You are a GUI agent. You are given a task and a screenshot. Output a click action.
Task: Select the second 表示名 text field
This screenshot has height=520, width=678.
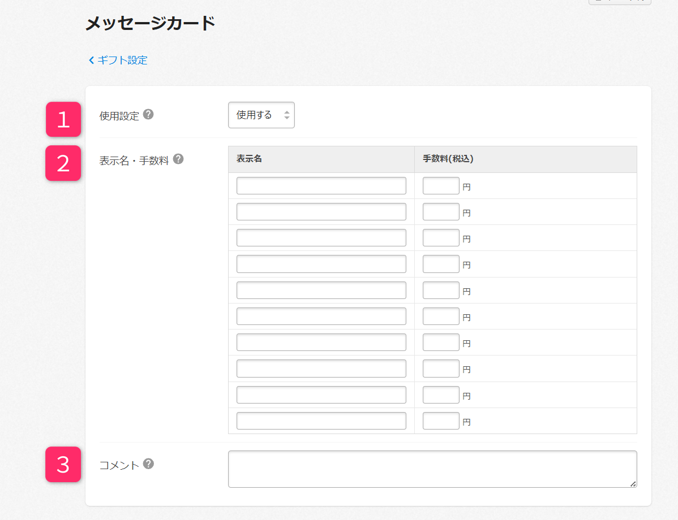(x=321, y=212)
